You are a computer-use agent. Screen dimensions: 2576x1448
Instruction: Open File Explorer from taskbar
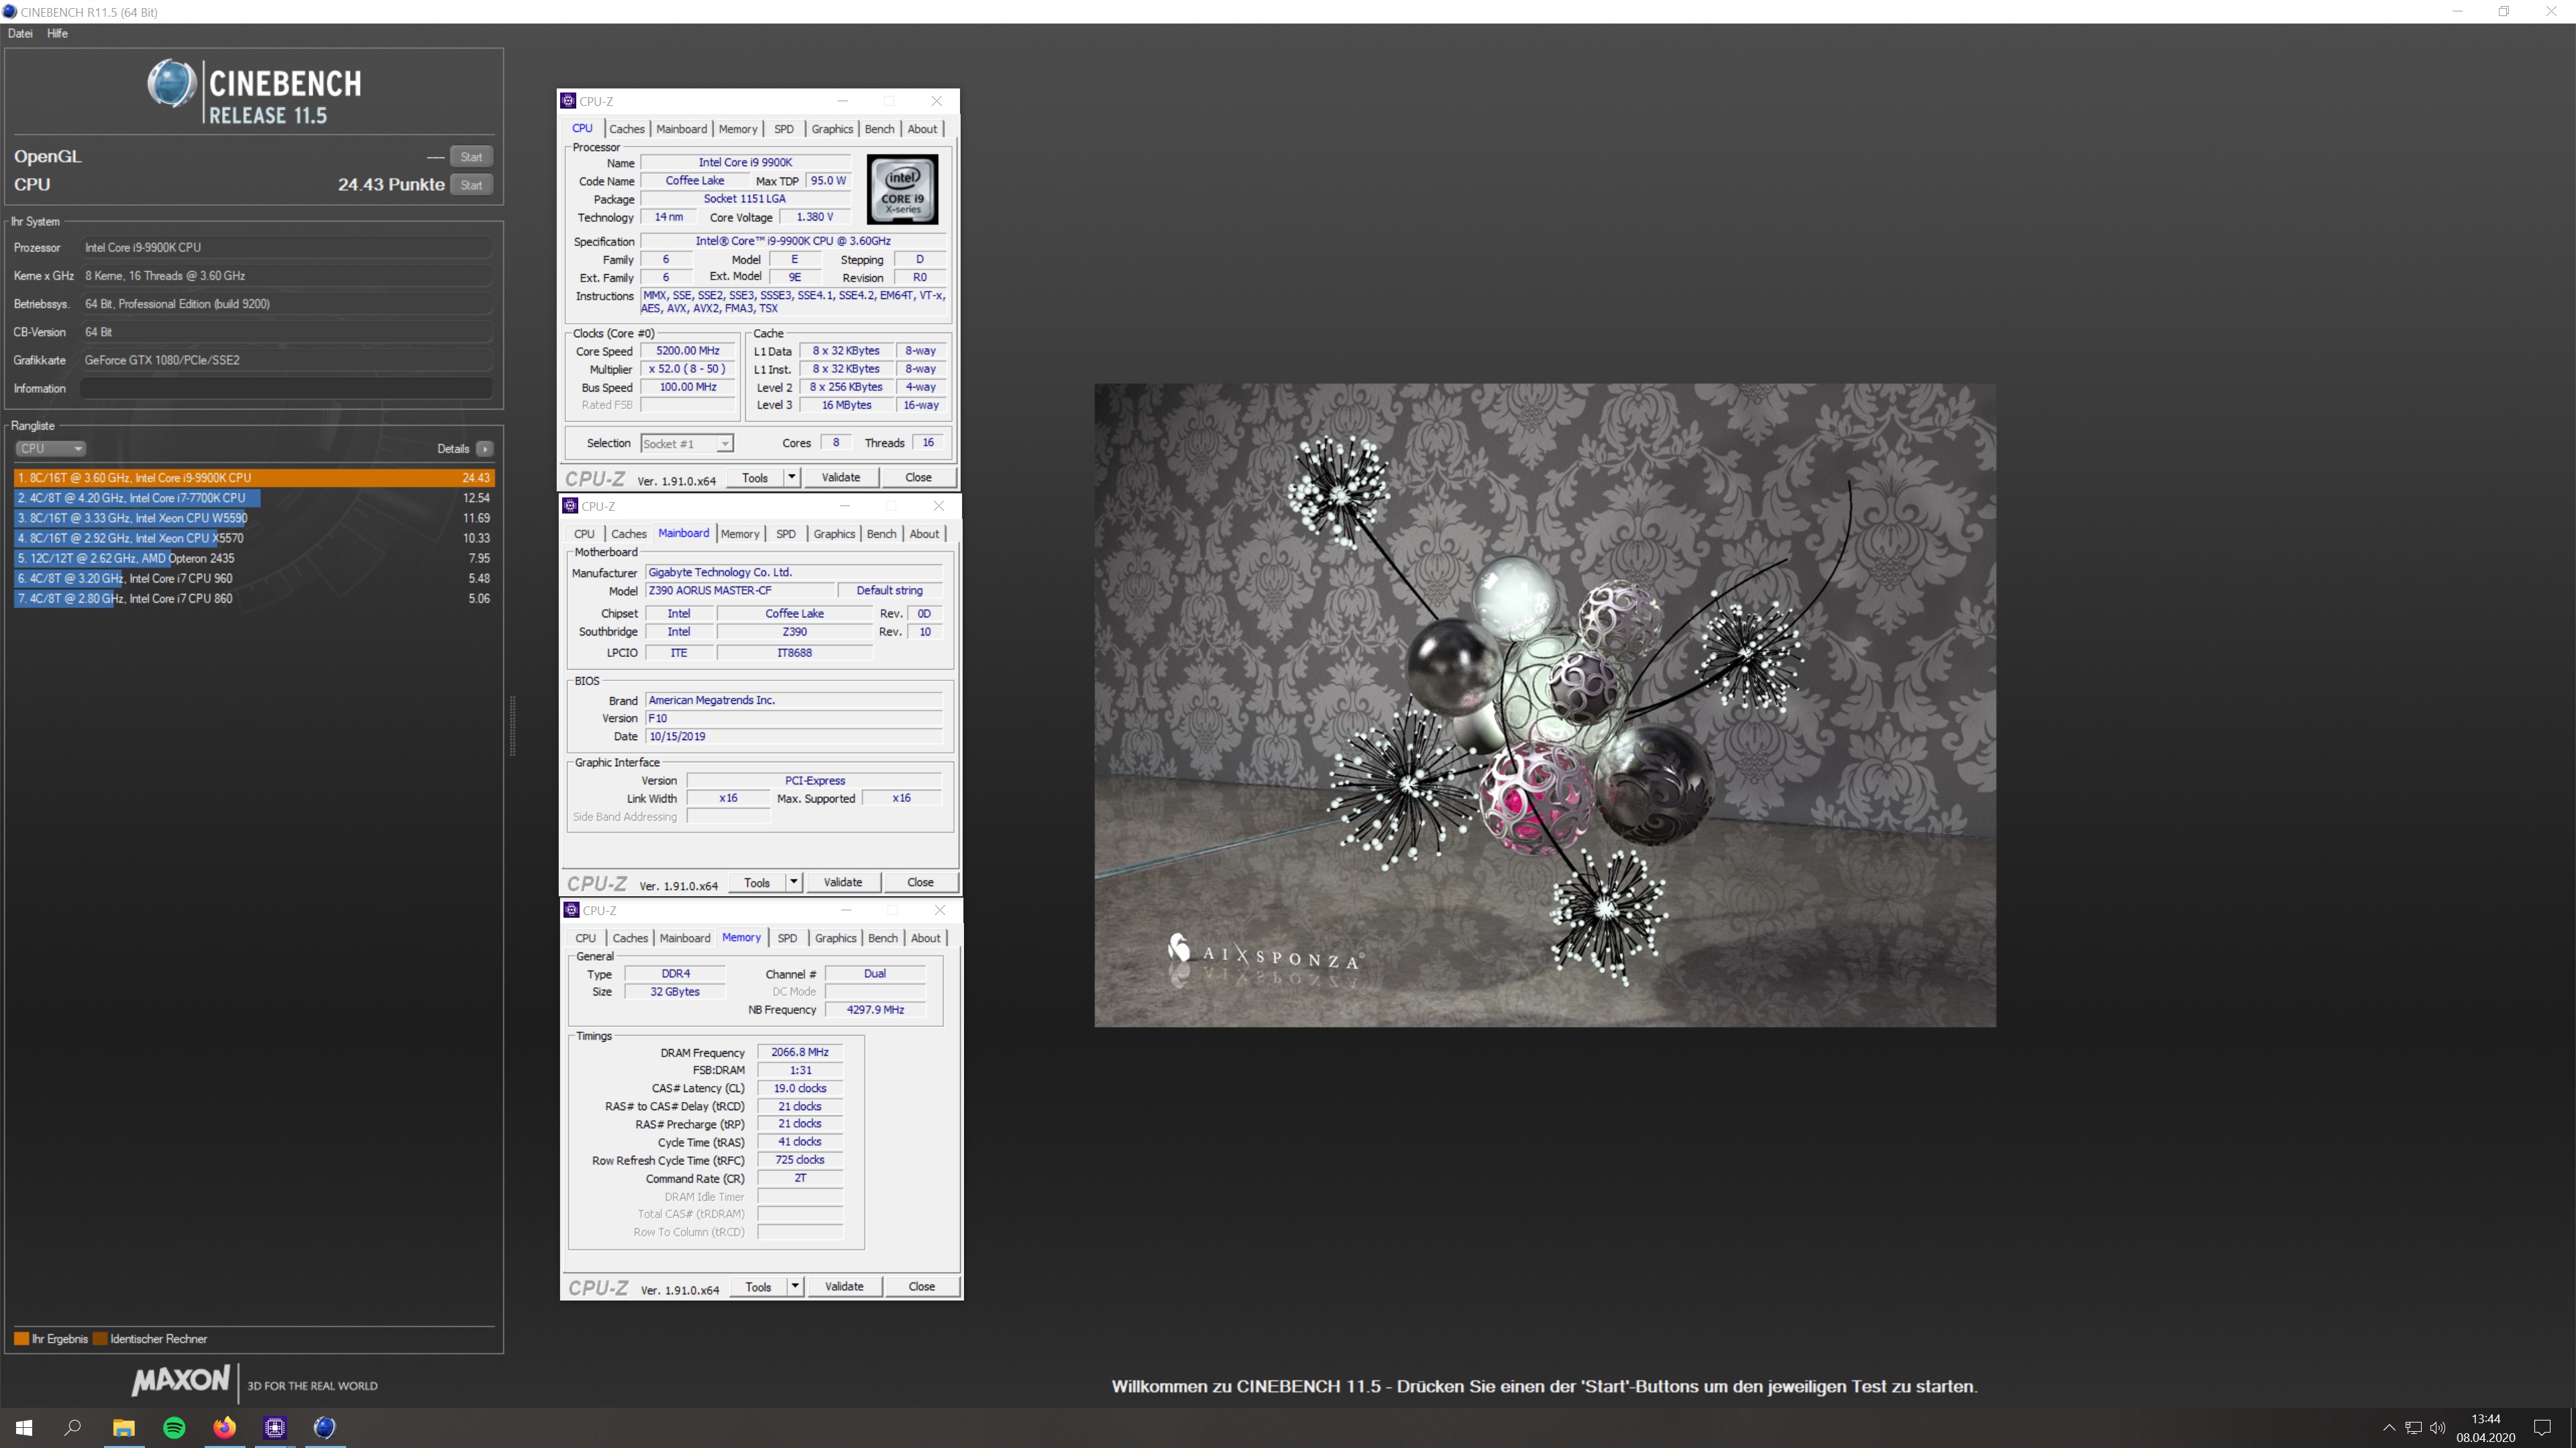click(124, 1427)
